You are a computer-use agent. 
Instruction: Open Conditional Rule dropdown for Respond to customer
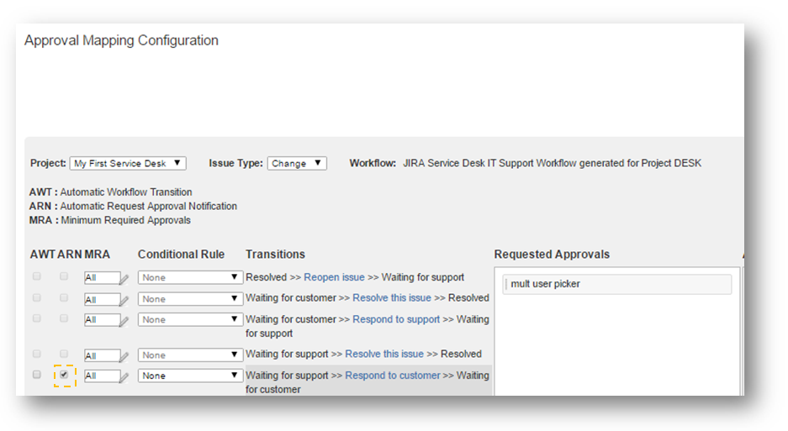pos(190,376)
